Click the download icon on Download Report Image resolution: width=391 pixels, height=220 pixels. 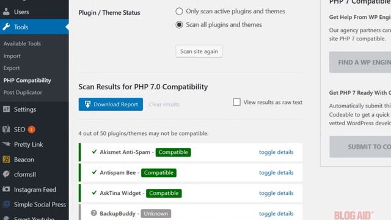tap(87, 105)
